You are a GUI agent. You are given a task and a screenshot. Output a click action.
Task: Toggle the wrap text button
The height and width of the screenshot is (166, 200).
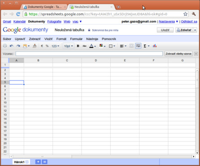pos(138,46)
